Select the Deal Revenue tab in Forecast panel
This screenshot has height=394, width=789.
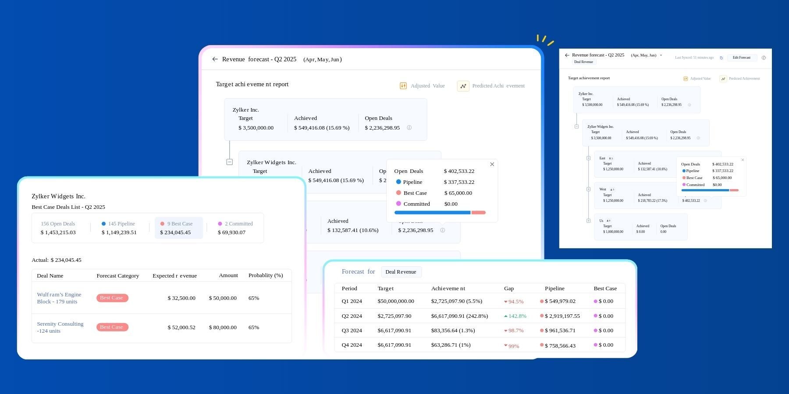coord(401,272)
